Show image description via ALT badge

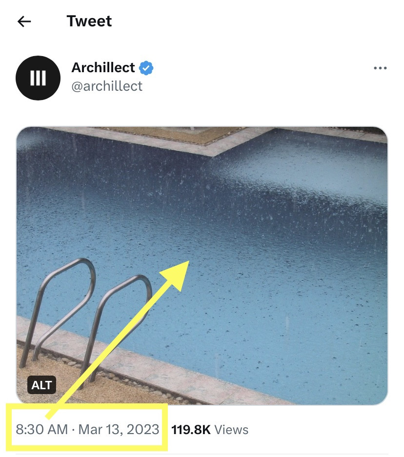tap(41, 385)
